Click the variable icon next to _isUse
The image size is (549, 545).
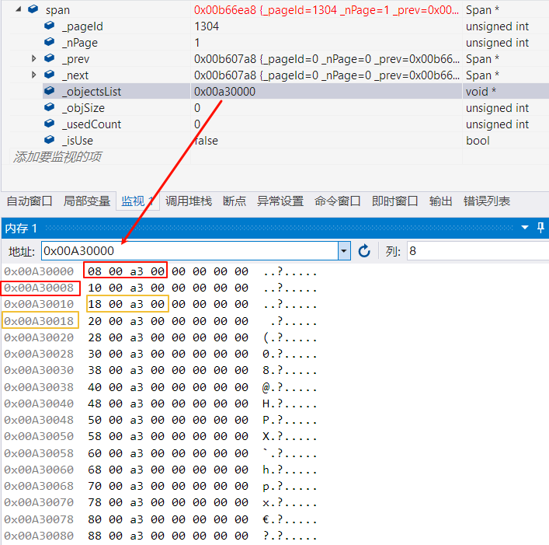click(x=50, y=141)
